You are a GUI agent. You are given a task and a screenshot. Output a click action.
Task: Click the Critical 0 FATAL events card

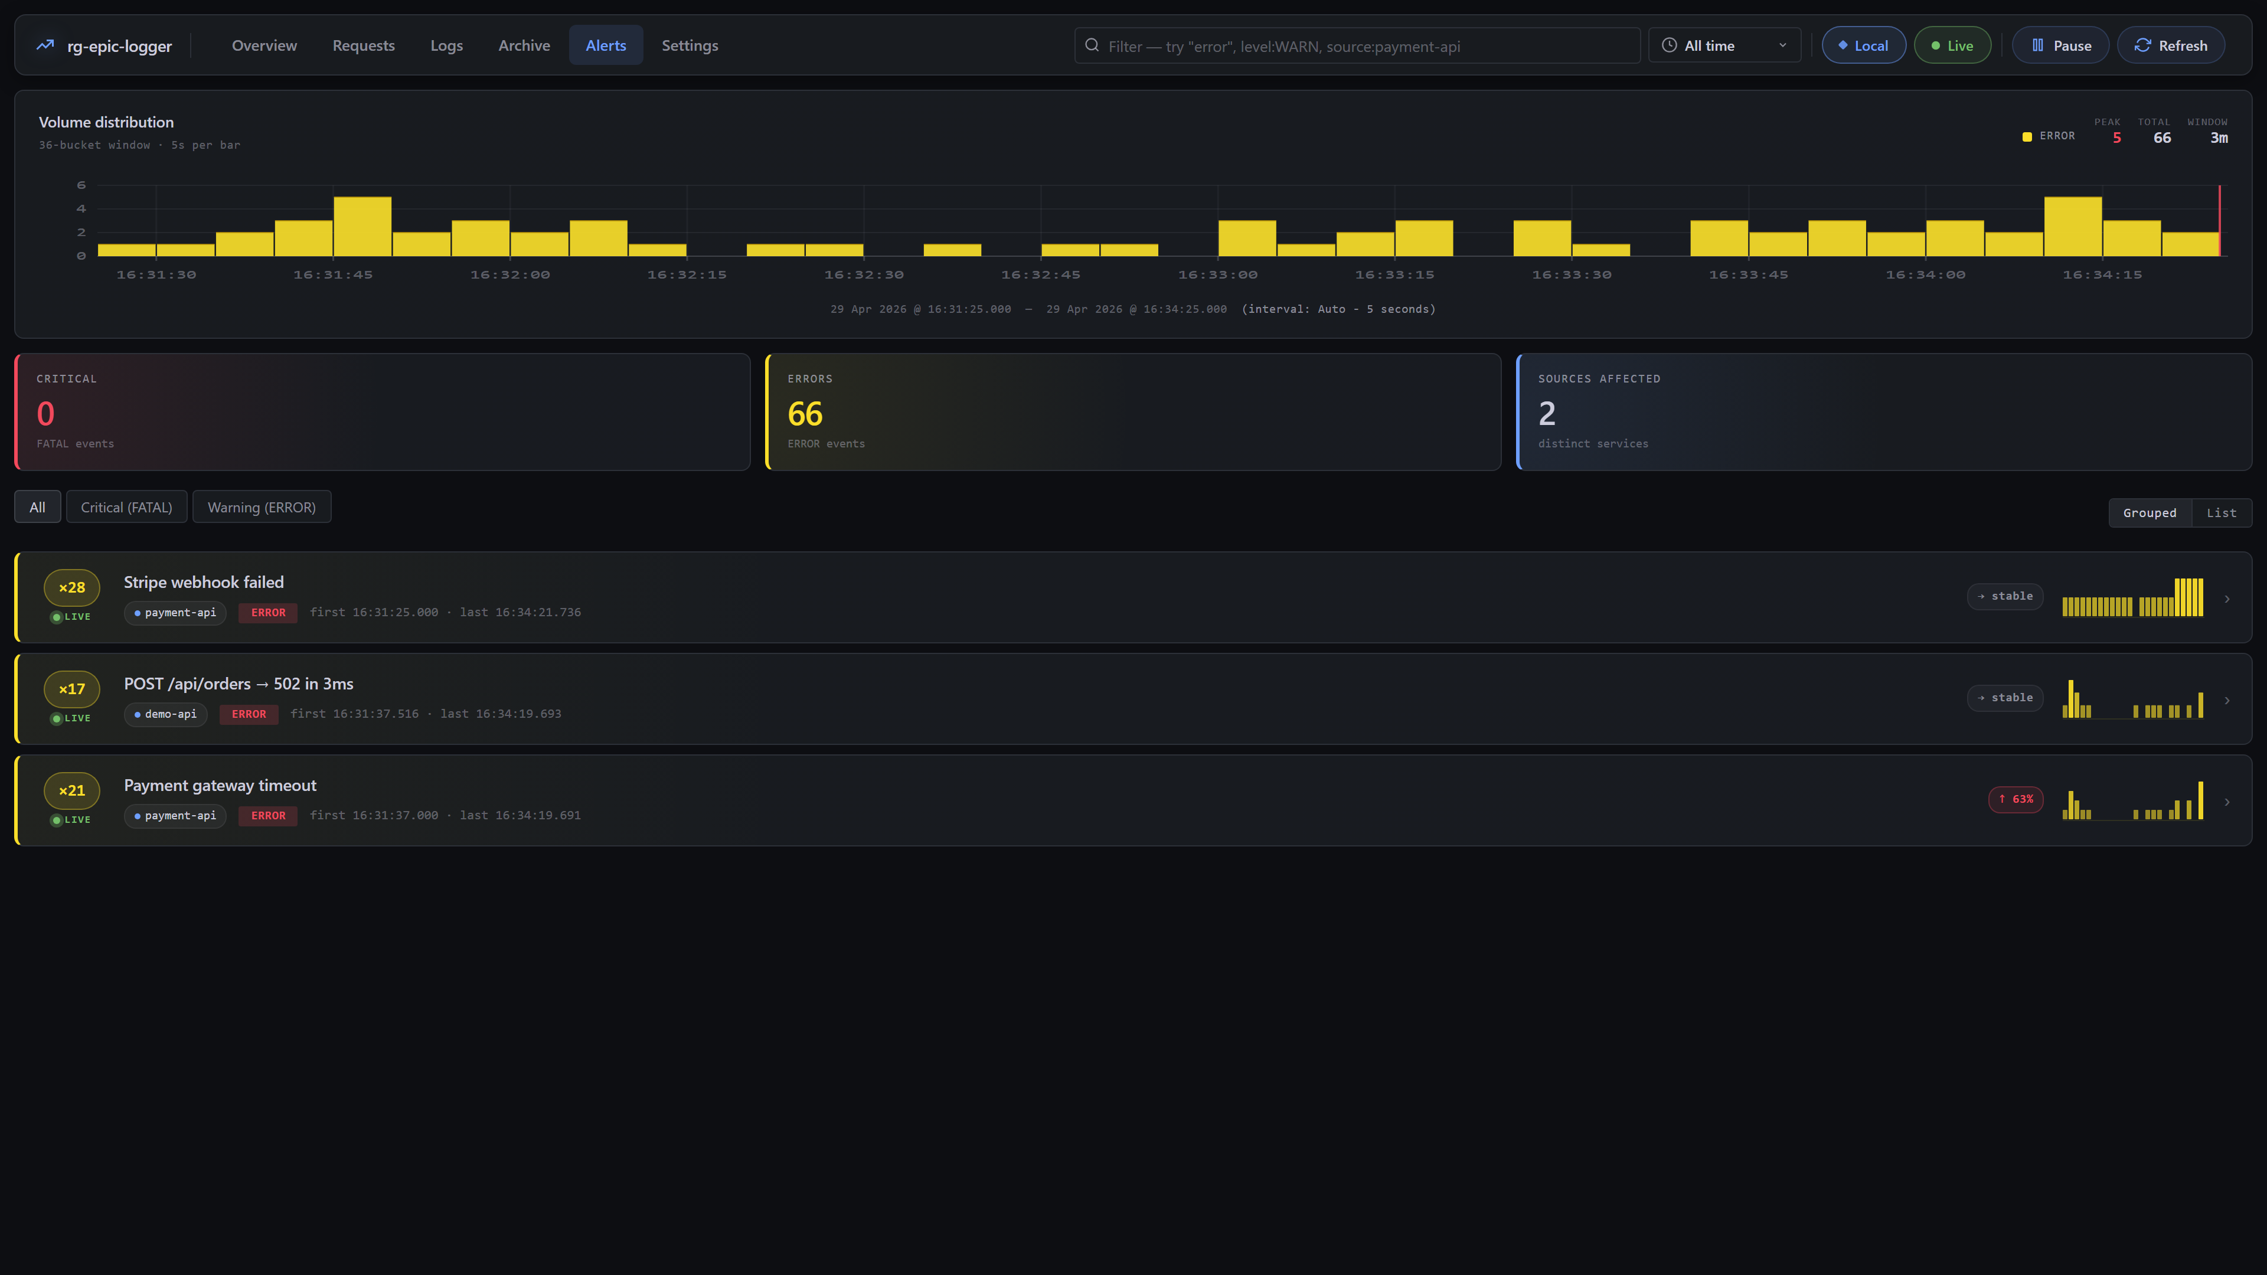[382, 412]
